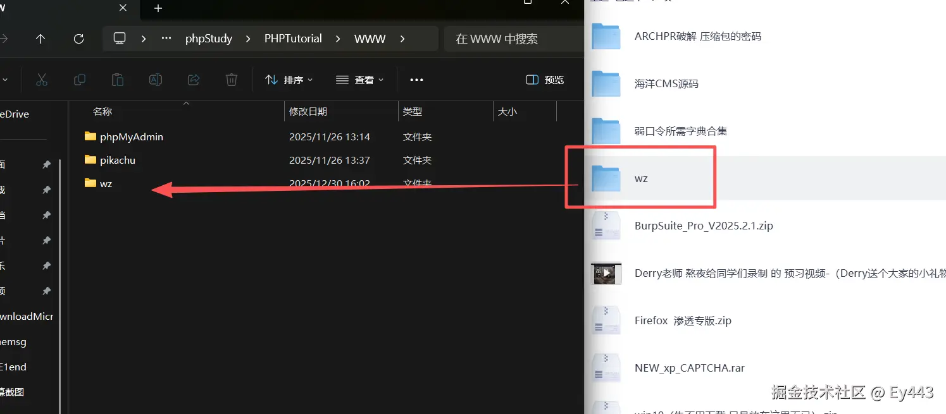Close the current Explorer tab
This screenshot has height=414, width=946.
[x=123, y=8]
